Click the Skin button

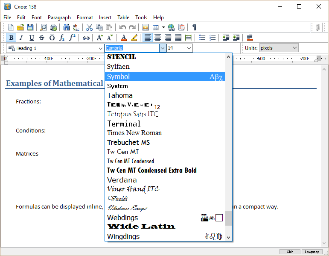(x=290, y=252)
